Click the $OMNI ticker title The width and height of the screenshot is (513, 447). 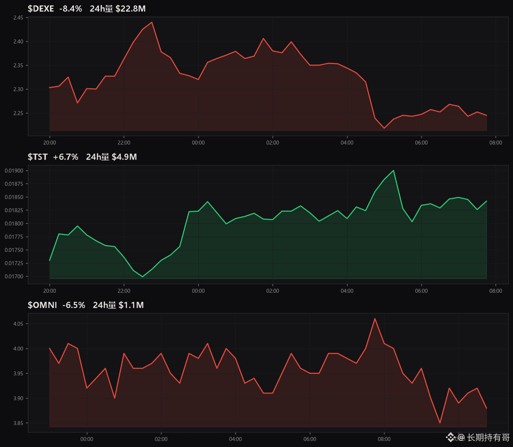(42, 305)
